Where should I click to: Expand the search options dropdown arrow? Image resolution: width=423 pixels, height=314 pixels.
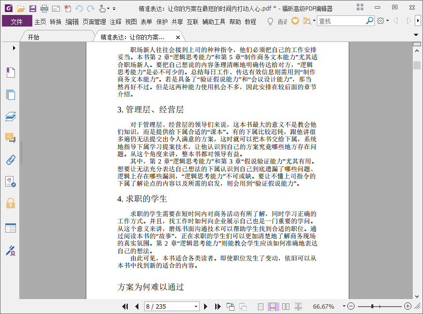[x=314, y=21]
